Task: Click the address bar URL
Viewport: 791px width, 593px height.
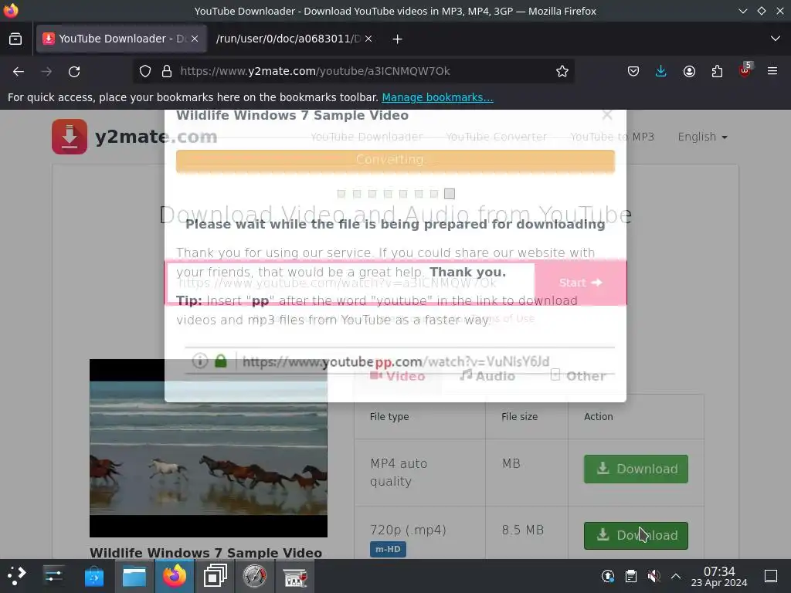Action: pyautogui.click(x=315, y=71)
